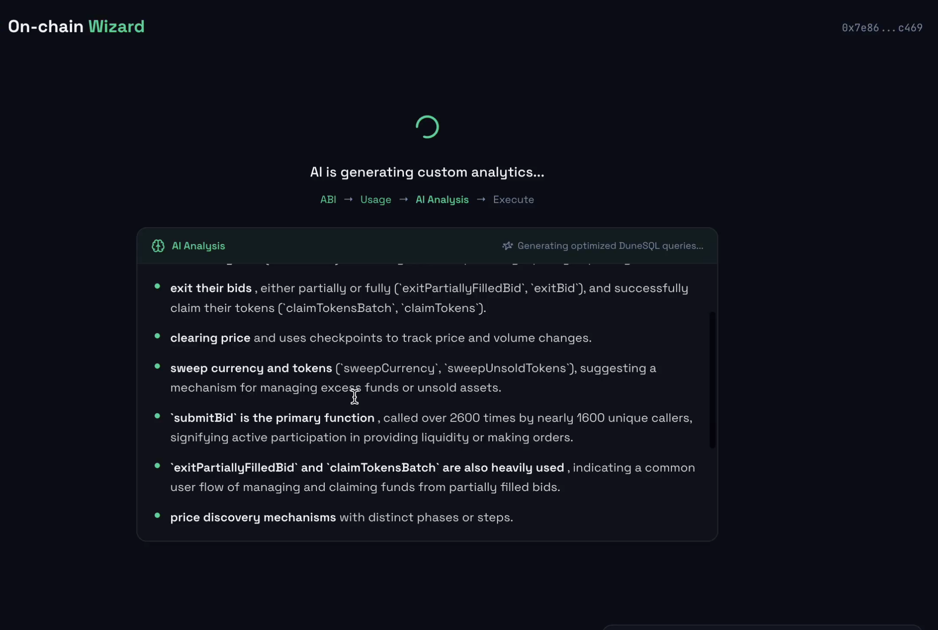
Task: Open the Execute pipeline step
Action: [x=513, y=199]
